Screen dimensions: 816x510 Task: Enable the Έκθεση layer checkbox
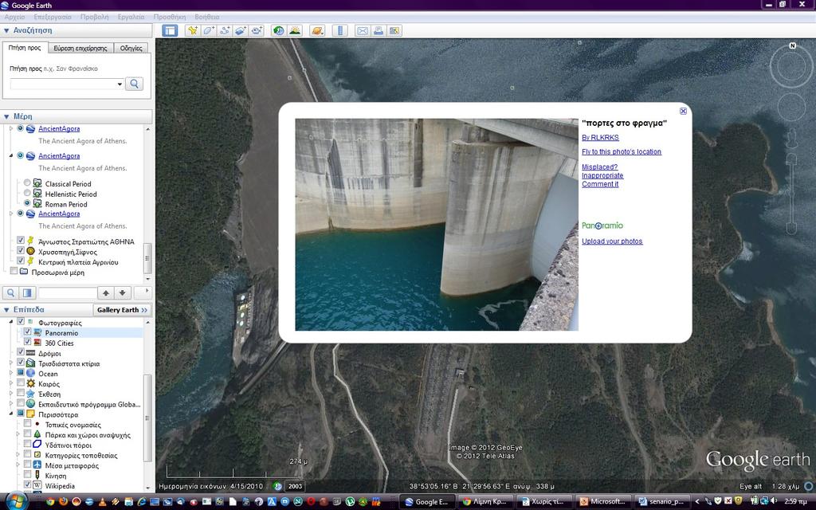21,393
